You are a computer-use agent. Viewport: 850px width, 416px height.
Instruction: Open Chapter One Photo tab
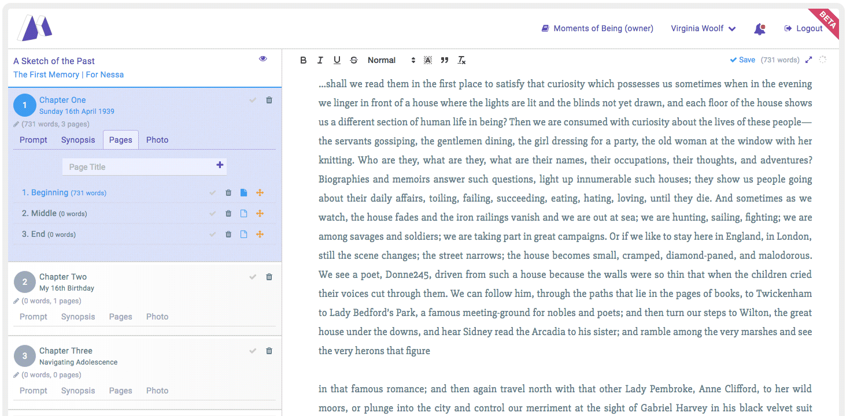point(157,140)
